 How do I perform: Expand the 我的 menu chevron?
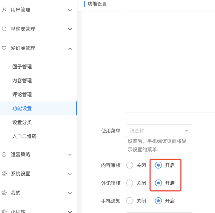click(x=70, y=193)
